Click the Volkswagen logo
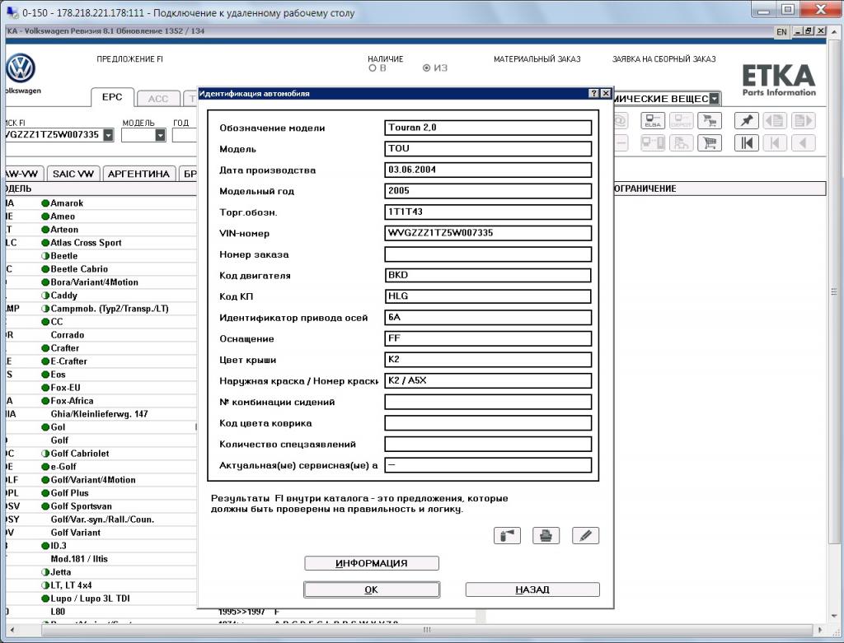 [x=21, y=69]
